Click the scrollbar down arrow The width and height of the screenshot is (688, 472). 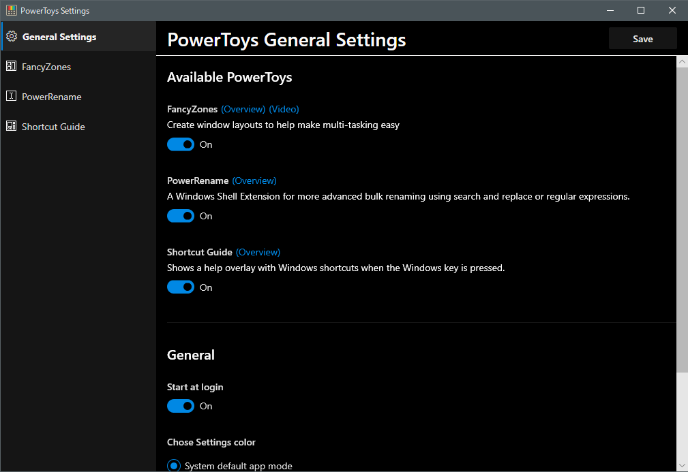click(681, 466)
